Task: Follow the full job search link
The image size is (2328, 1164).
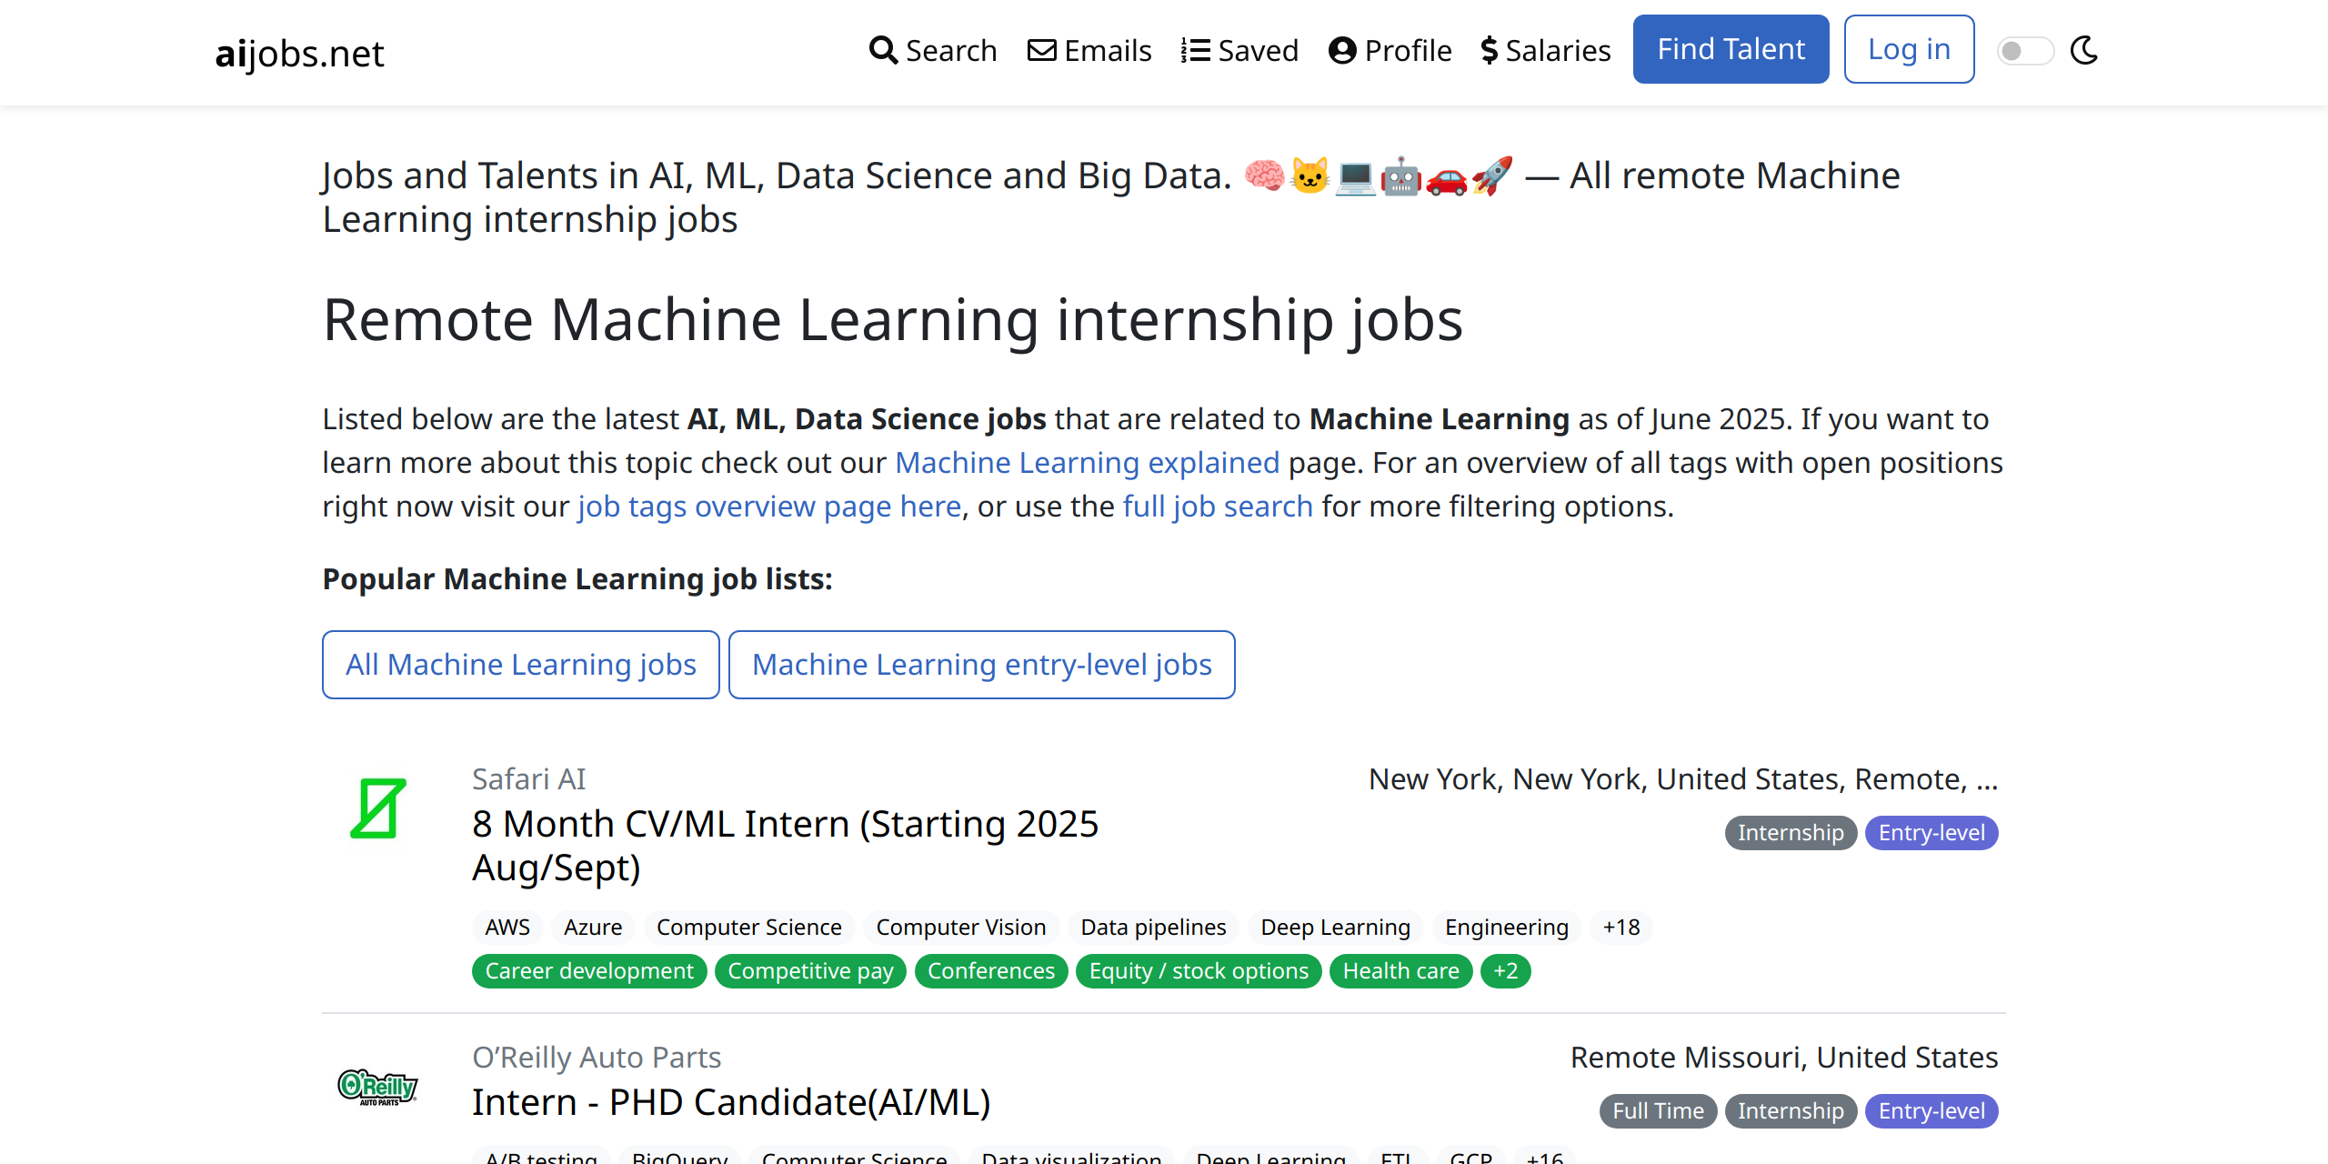Action: (1218, 506)
